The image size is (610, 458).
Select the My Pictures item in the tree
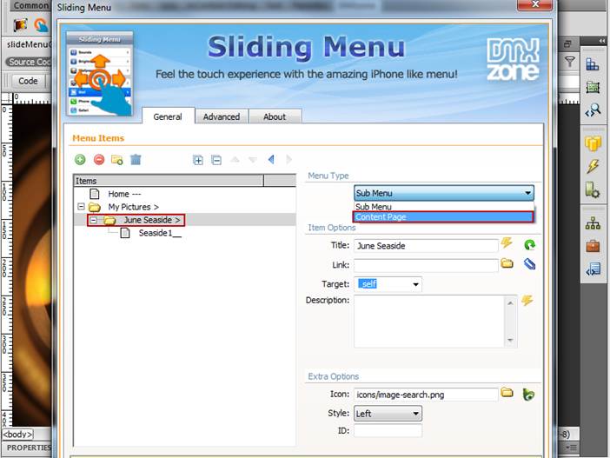click(133, 207)
